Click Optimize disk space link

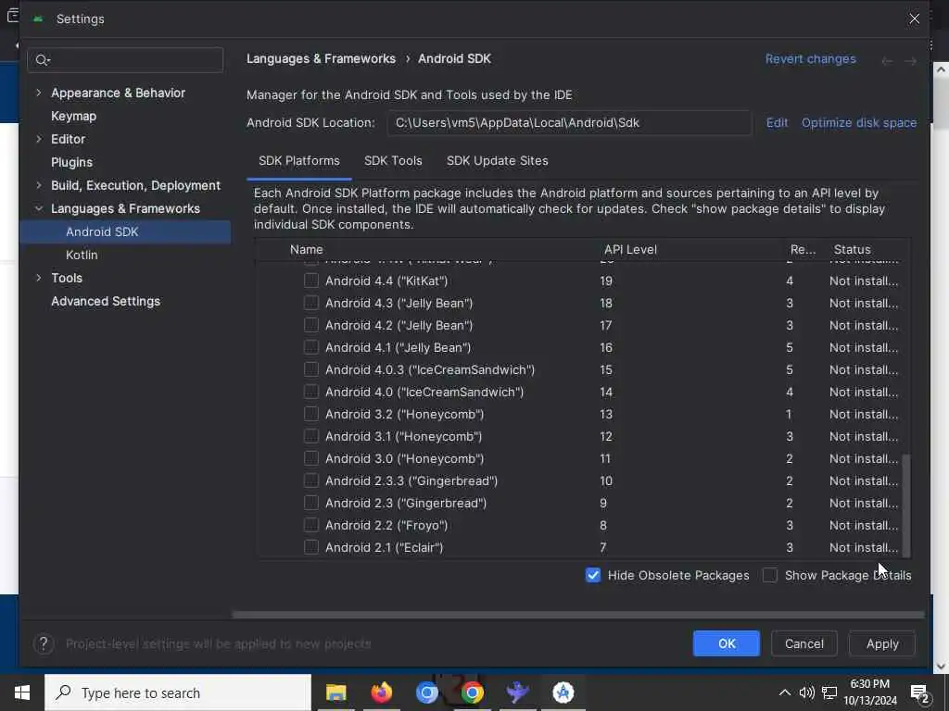pyautogui.click(x=859, y=123)
